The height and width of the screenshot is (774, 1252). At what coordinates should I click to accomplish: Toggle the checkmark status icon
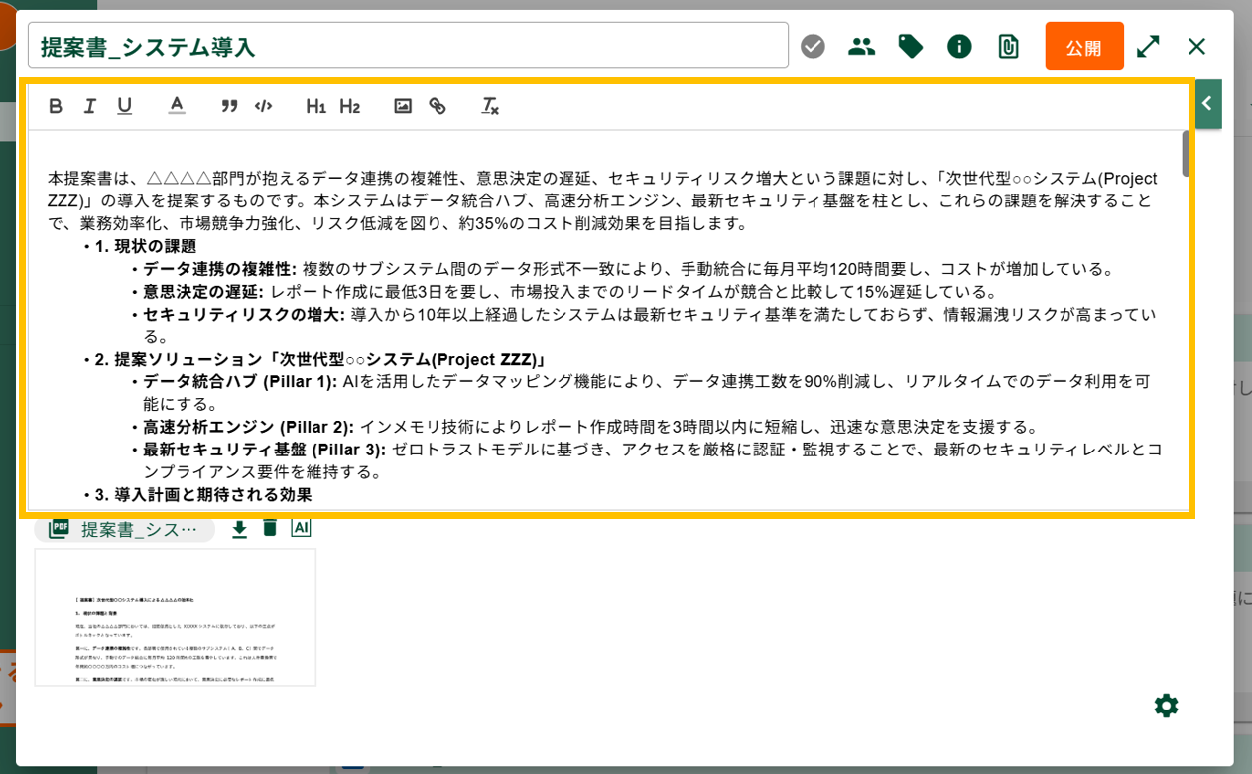click(x=813, y=46)
